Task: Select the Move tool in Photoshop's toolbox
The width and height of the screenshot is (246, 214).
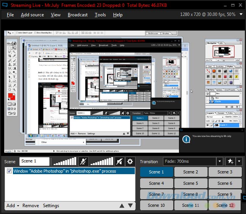Action: (x=14, y=48)
